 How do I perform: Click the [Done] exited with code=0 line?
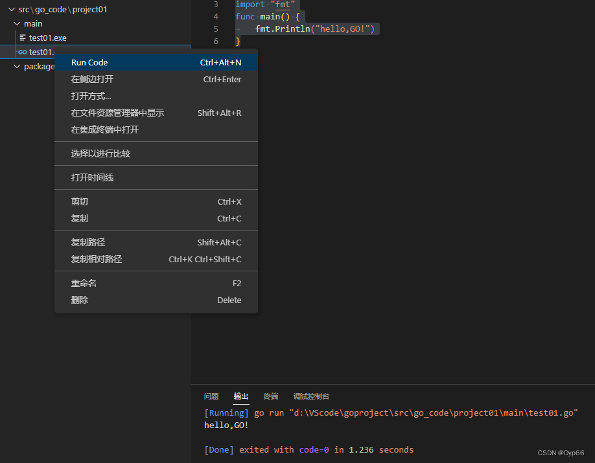[309, 450]
